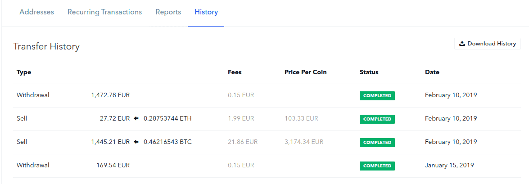Image resolution: width=529 pixels, height=184 pixels.
Task: Select the History tab
Action: click(206, 12)
